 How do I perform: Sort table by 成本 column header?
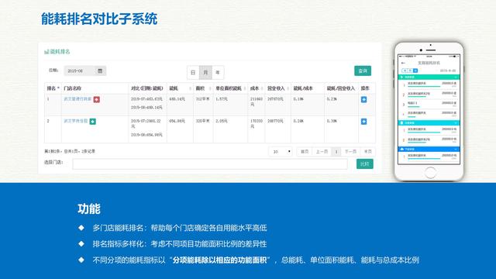point(257,88)
